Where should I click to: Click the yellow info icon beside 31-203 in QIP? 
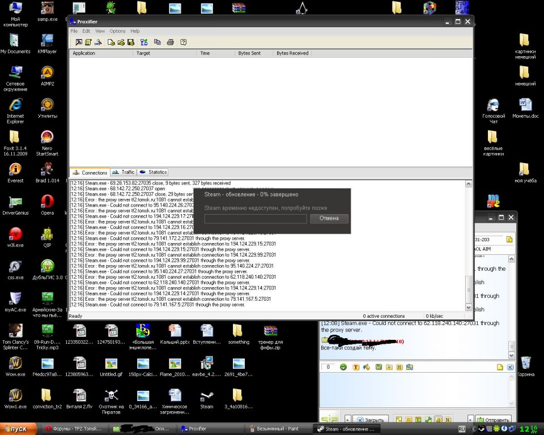tap(509, 240)
